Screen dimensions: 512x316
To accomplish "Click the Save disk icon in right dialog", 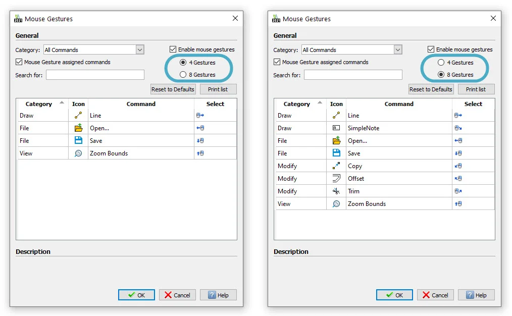I will pyautogui.click(x=336, y=153).
